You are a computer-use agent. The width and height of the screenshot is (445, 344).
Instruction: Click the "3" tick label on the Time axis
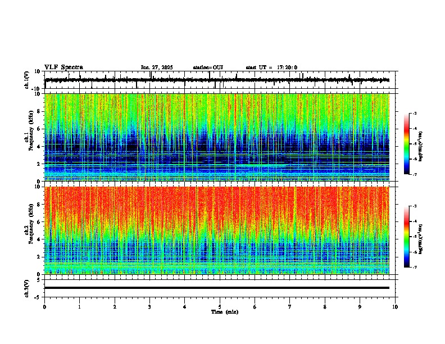click(149, 307)
